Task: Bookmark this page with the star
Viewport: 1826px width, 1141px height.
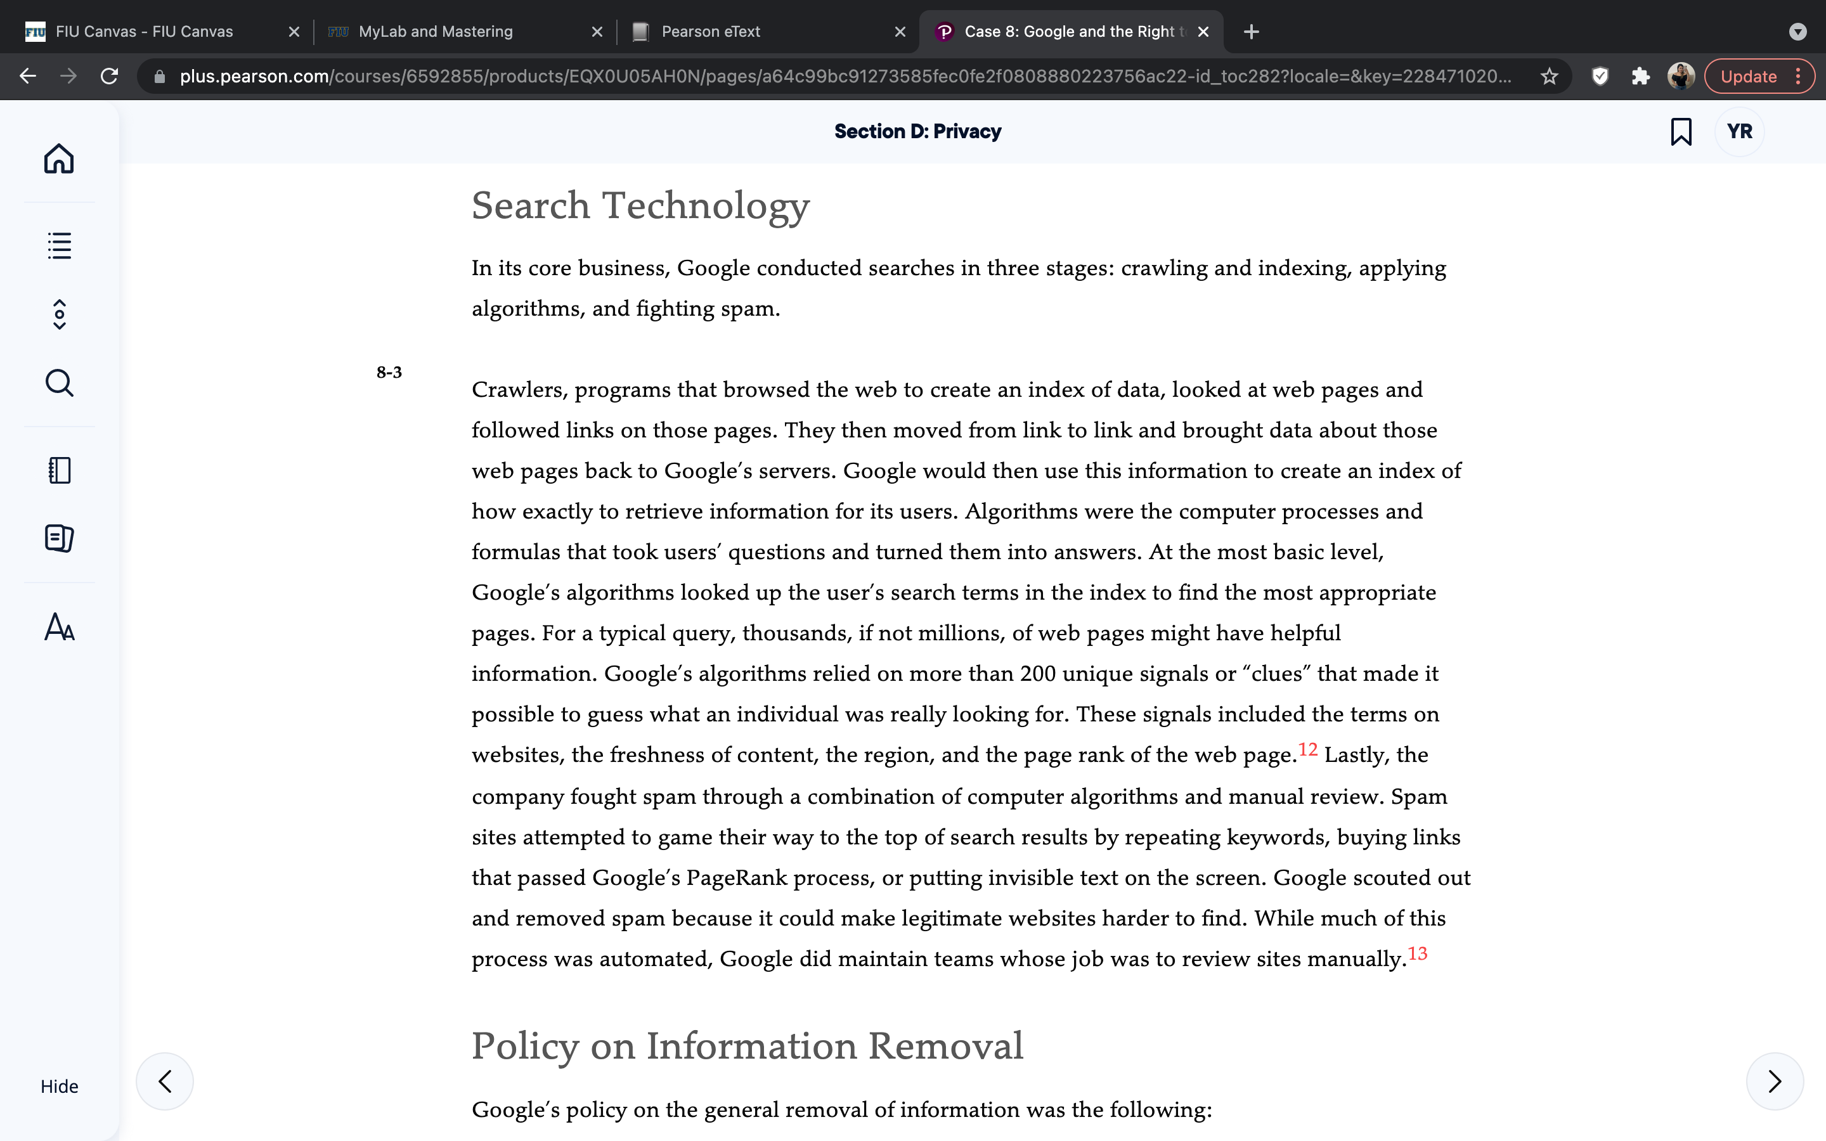Action: (x=1549, y=76)
